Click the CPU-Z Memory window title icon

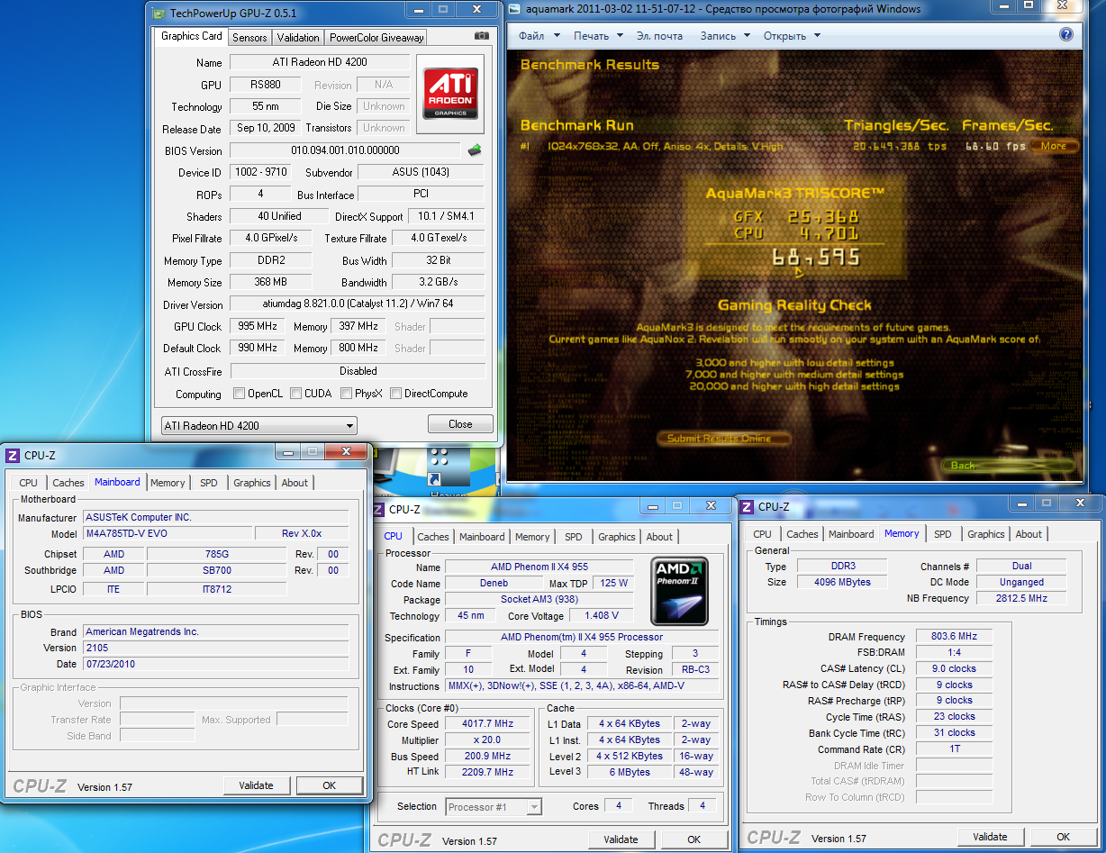[x=748, y=507]
